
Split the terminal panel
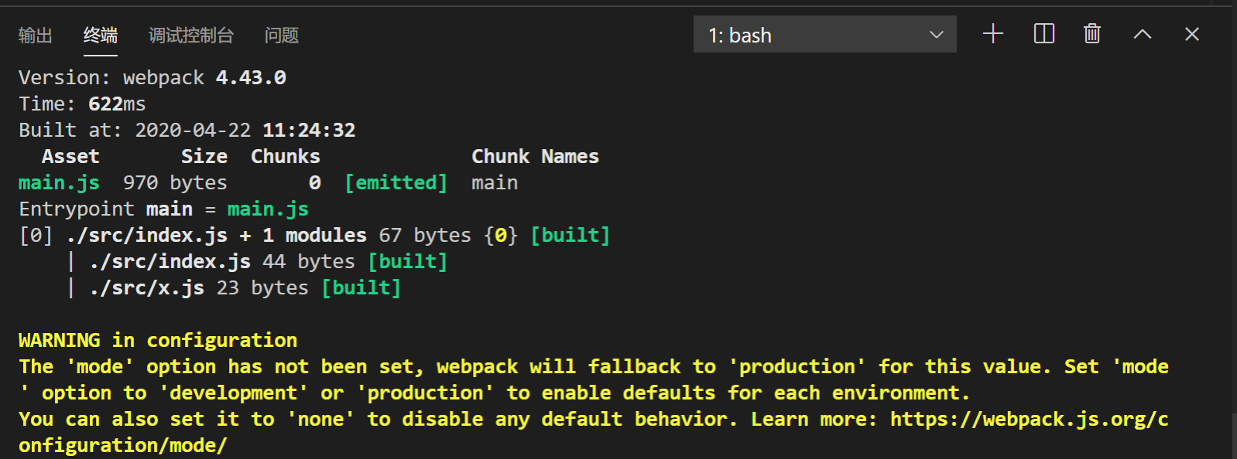[x=1044, y=34]
